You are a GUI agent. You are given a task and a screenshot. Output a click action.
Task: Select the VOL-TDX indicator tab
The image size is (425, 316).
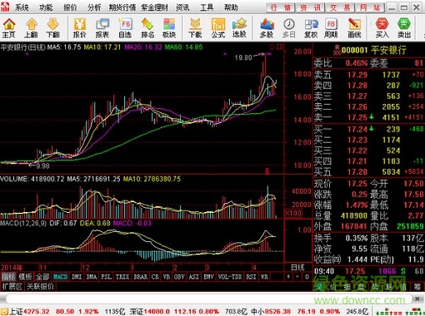point(230,277)
